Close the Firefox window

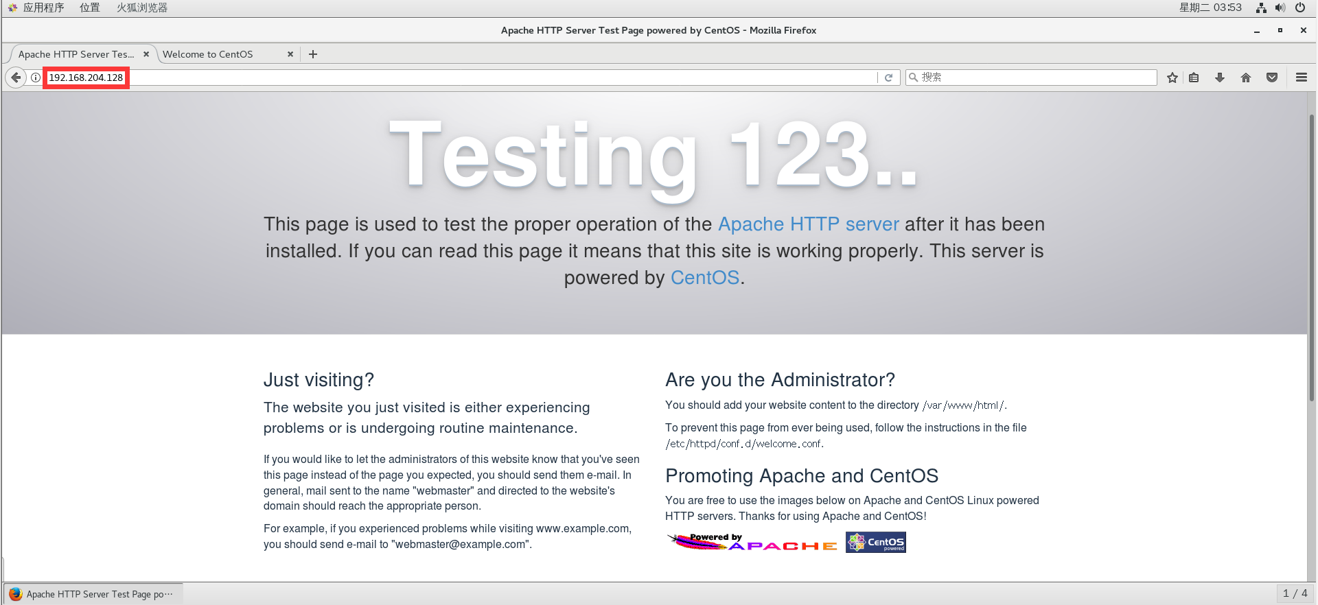point(1303,30)
